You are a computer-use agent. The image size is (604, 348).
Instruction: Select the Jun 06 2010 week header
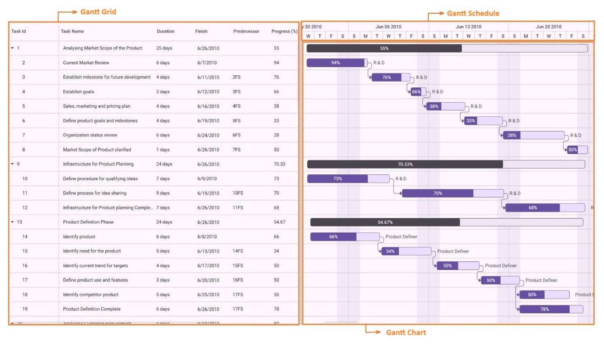click(x=389, y=27)
